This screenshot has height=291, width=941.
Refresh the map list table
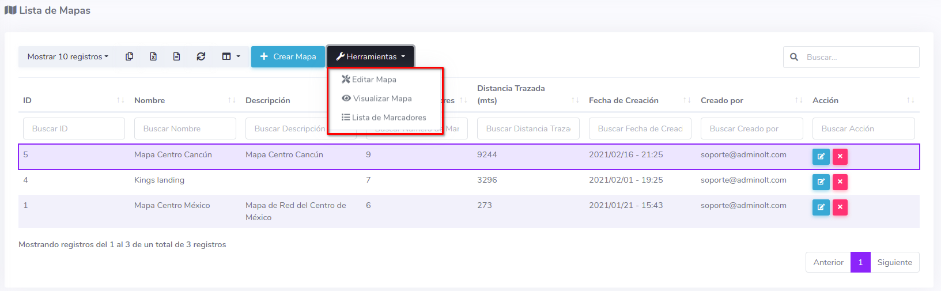(201, 56)
